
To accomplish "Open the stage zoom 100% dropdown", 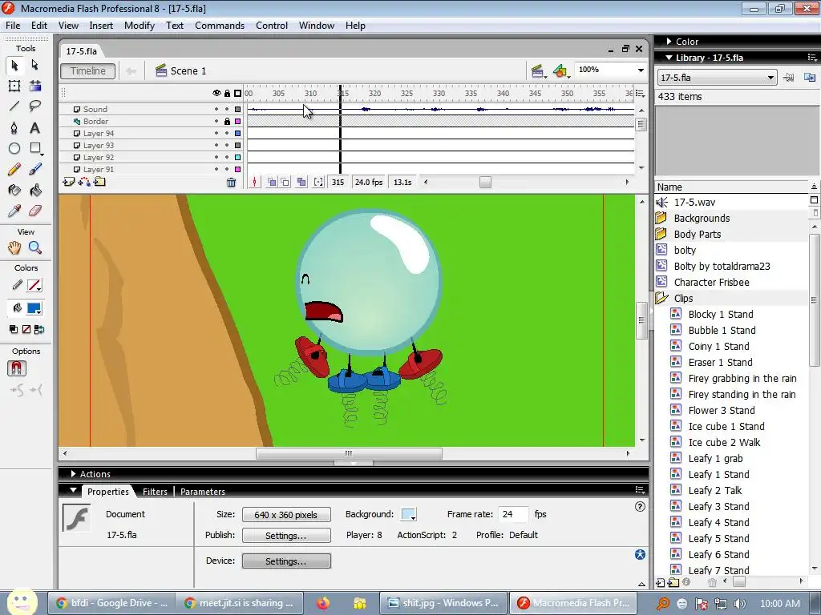I will 641,70.
